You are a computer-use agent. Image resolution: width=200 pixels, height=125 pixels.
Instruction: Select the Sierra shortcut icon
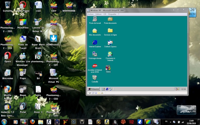108,68
